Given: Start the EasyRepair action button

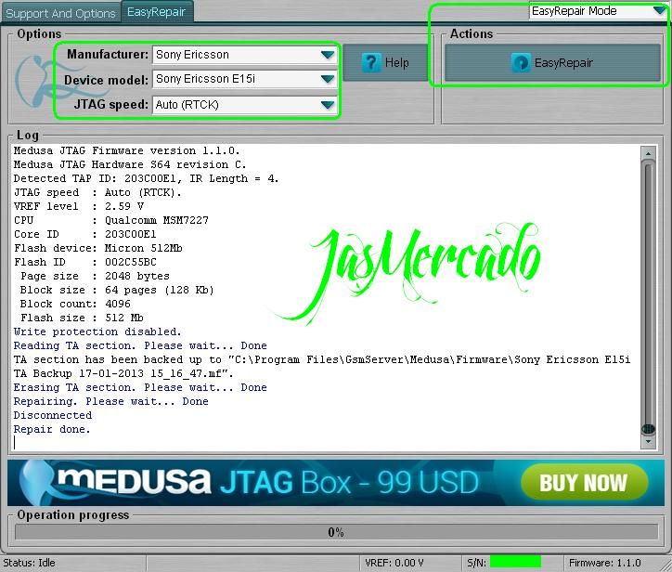Looking at the screenshot, I should tap(552, 62).
